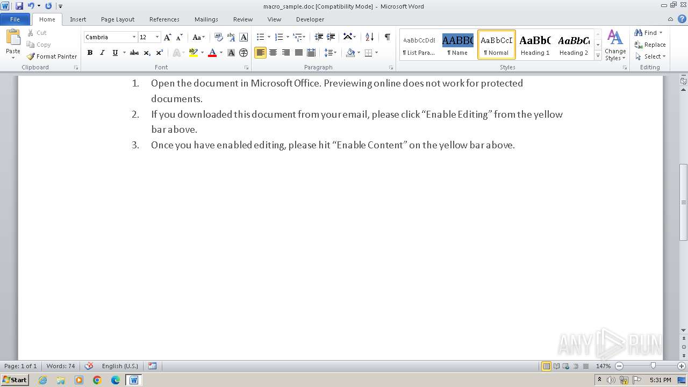Open the Change Case menu

pos(198,37)
